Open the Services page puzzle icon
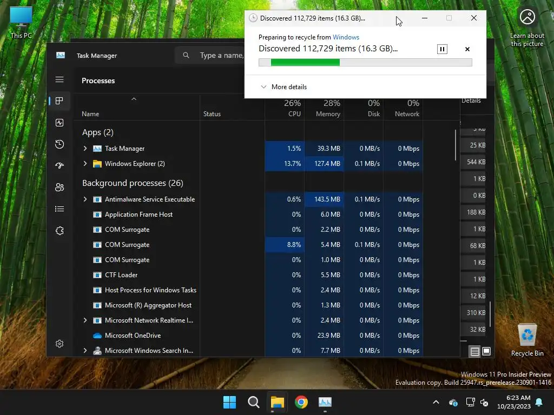This screenshot has width=554, height=415. pos(60,230)
